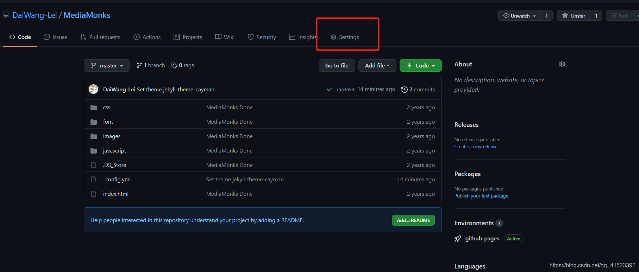Image resolution: width=639 pixels, height=272 pixels.
Task: Click the Releases heading link
Action: pos(466,125)
